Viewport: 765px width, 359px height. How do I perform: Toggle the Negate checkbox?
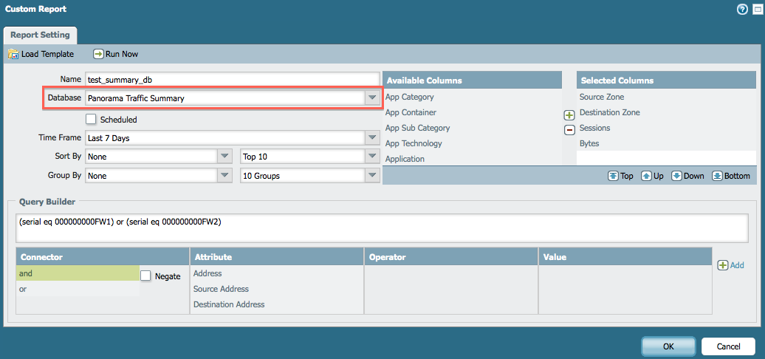145,276
